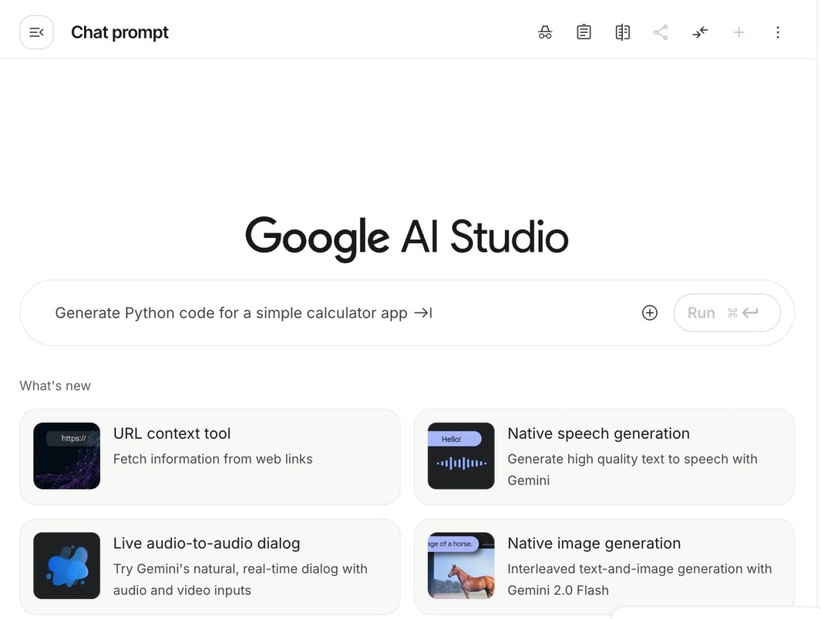Collapse the sidebar navigation menu

click(x=36, y=32)
